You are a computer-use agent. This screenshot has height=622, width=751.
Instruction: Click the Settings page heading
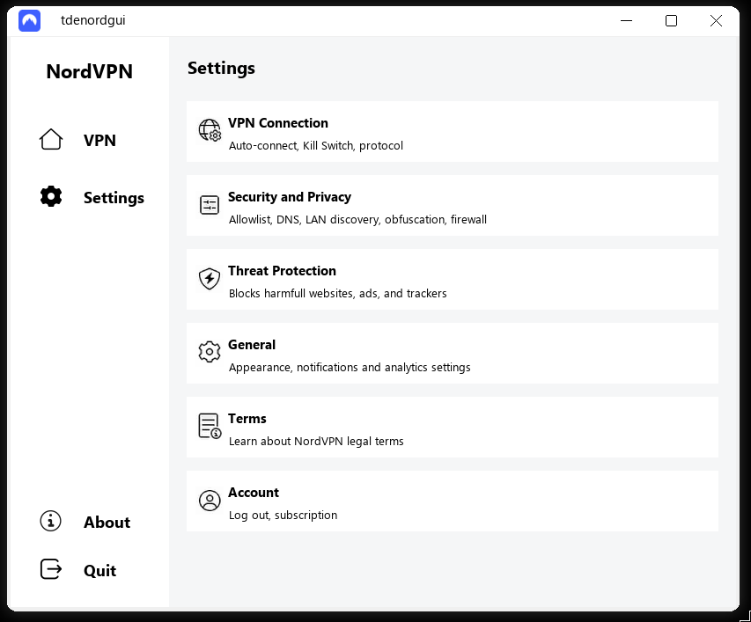[x=221, y=69]
